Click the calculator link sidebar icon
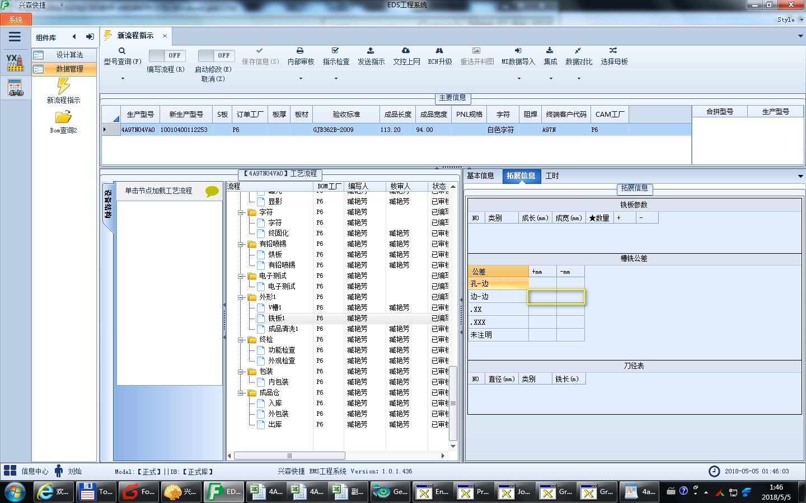806x503 pixels. 15,87
